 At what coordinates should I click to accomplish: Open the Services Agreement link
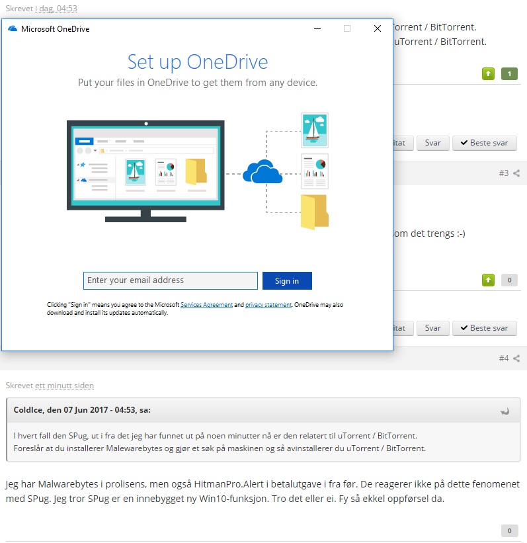point(207,305)
